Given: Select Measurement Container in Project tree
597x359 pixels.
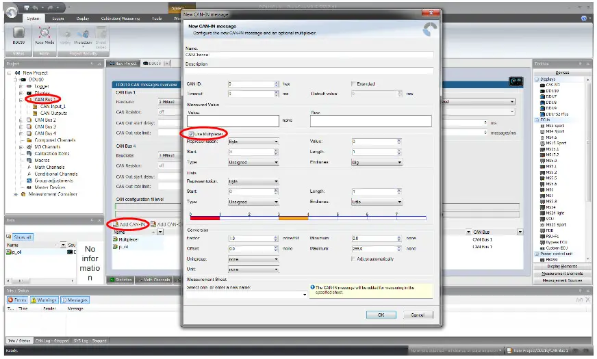Looking at the screenshot, I should (53, 194).
